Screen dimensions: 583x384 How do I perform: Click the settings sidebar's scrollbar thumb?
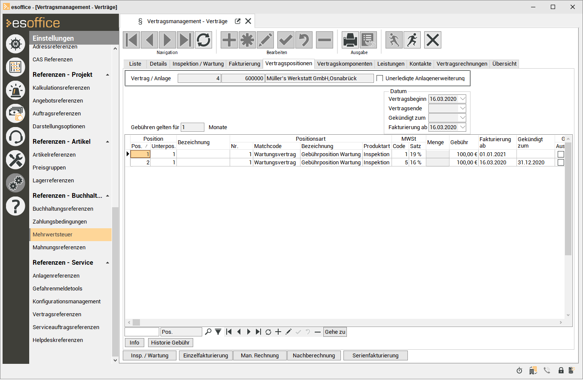point(115,281)
